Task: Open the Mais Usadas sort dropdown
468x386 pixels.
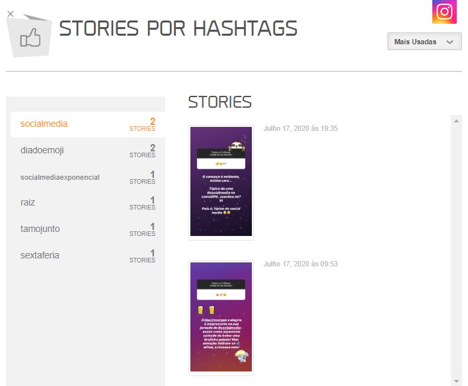Action: tap(424, 42)
